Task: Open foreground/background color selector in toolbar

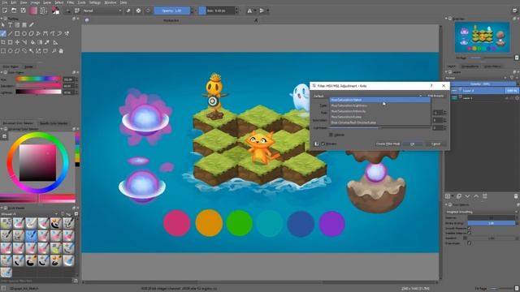Action: (55, 11)
